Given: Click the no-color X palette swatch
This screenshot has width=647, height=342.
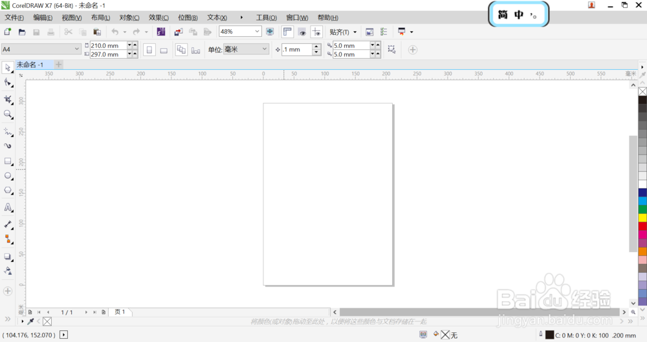Looking at the screenshot, I should pos(642,92).
